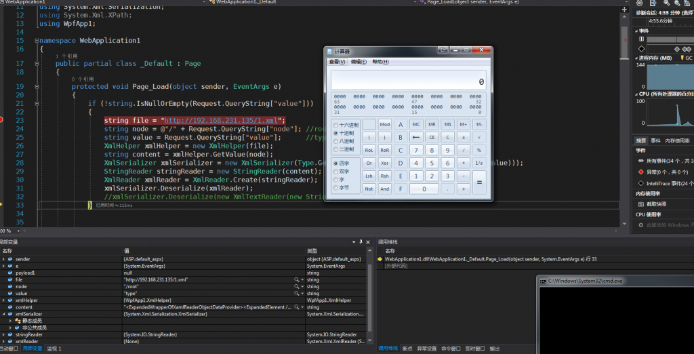Expand the e variable row
694x354 pixels.
coord(3,266)
